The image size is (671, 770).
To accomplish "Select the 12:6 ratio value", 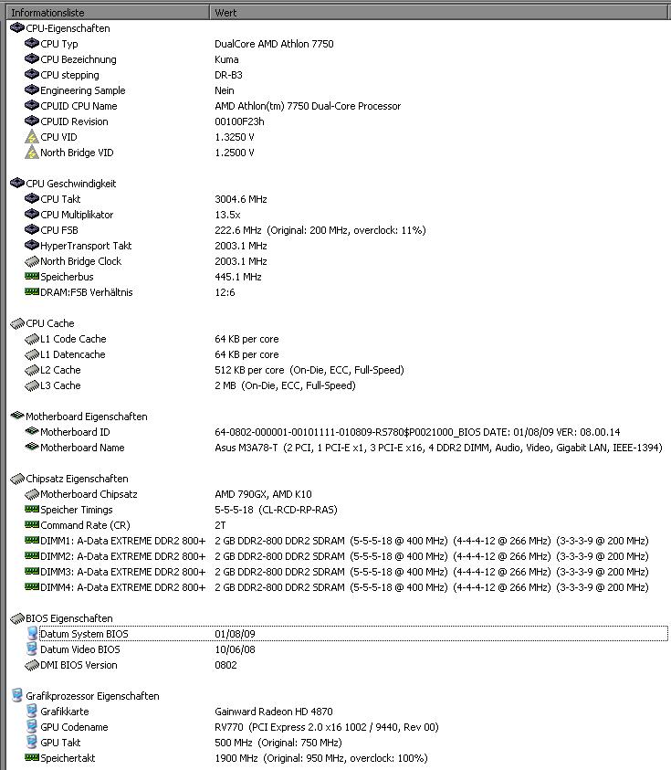I will [225, 292].
